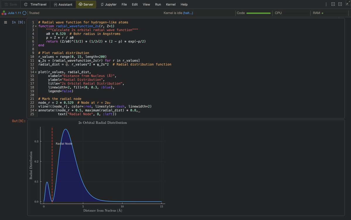The image size is (351, 220).
Task: Switch to the Server tab
Action: click(x=86, y=4)
